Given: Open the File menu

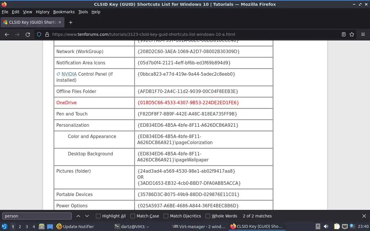Looking at the screenshot, I should pyautogui.click(x=5, y=12).
